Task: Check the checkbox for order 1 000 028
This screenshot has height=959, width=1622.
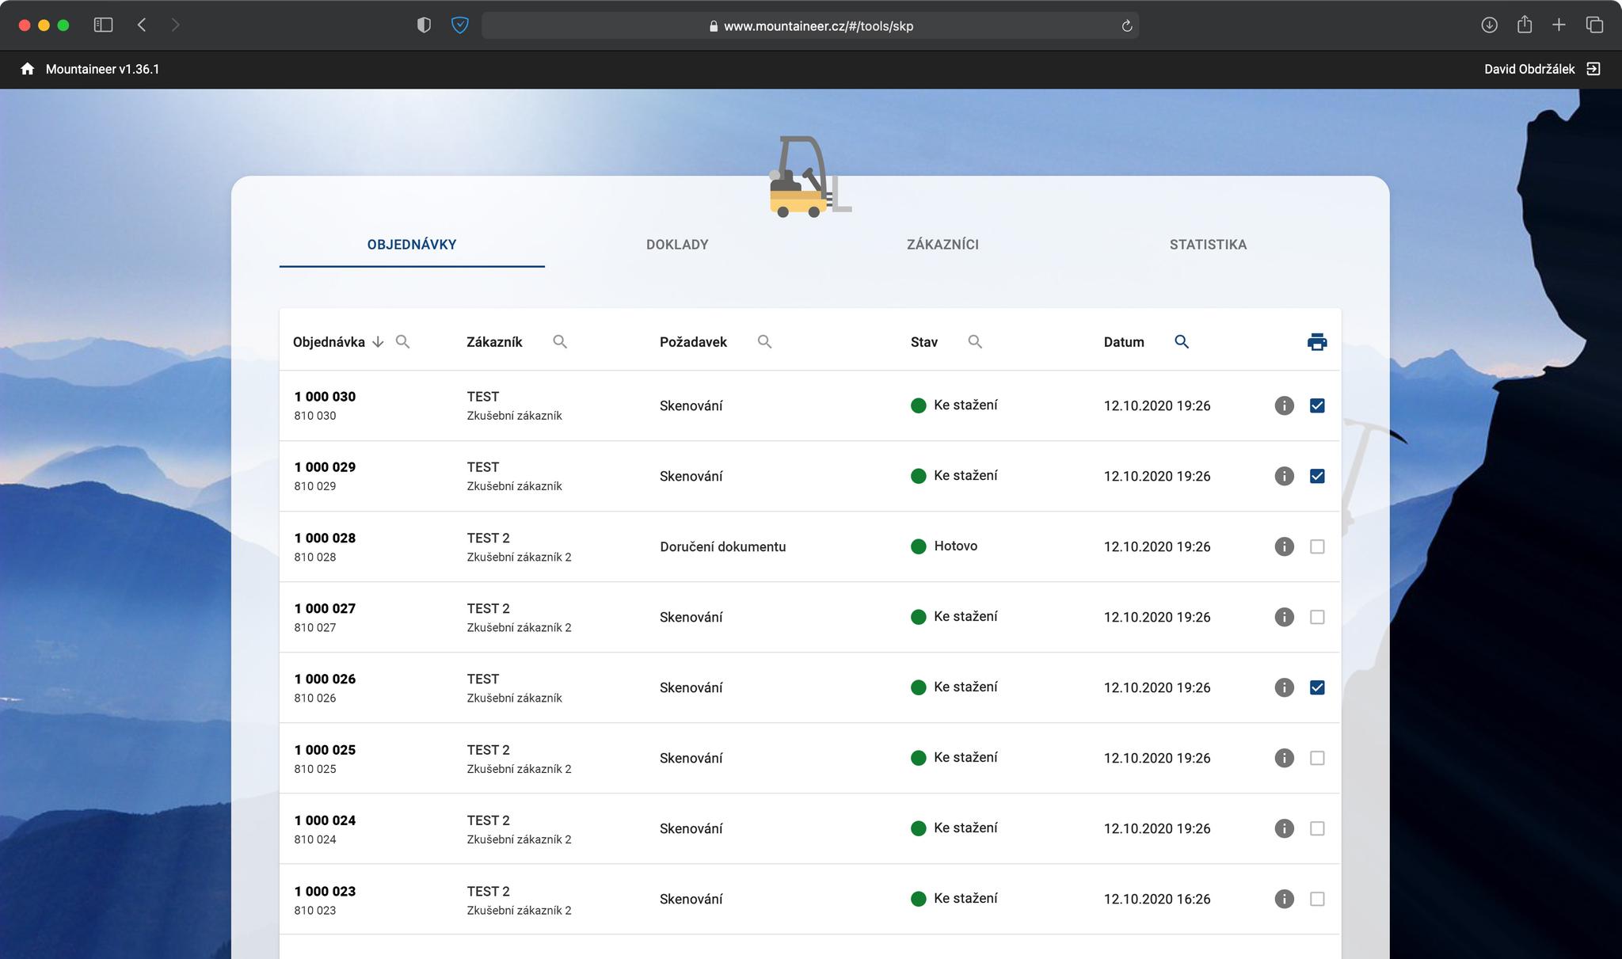Action: (1317, 546)
